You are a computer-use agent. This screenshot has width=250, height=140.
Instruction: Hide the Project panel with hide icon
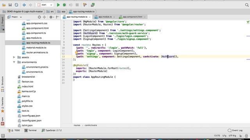[57, 17]
